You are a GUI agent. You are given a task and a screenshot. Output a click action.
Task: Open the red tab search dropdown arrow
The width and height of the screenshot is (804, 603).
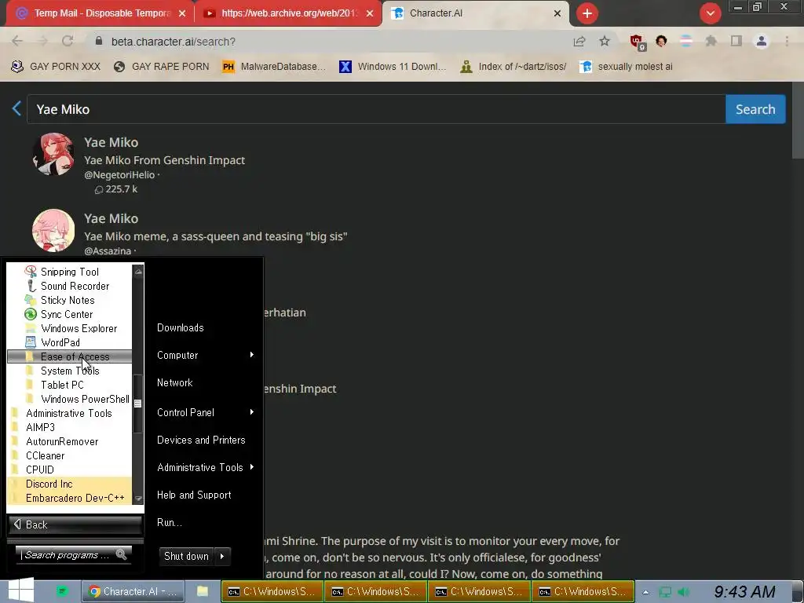coord(710,13)
